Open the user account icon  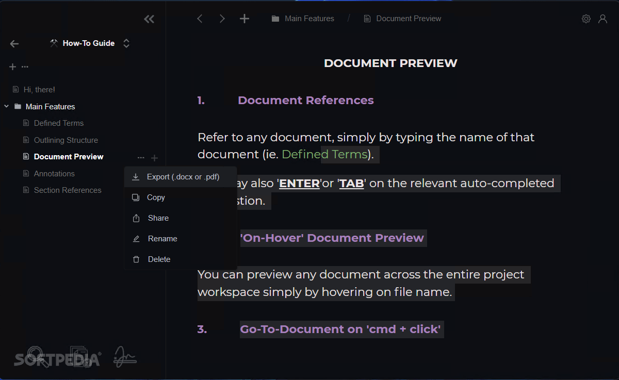click(x=602, y=19)
